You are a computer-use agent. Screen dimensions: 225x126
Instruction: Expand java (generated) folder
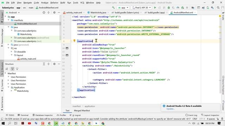click(8, 45)
